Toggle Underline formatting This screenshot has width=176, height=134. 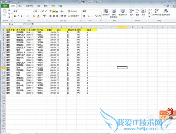pyautogui.click(x=21, y=16)
